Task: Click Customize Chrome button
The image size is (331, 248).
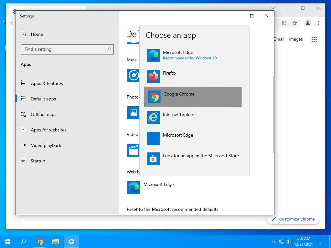Action: (x=293, y=219)
